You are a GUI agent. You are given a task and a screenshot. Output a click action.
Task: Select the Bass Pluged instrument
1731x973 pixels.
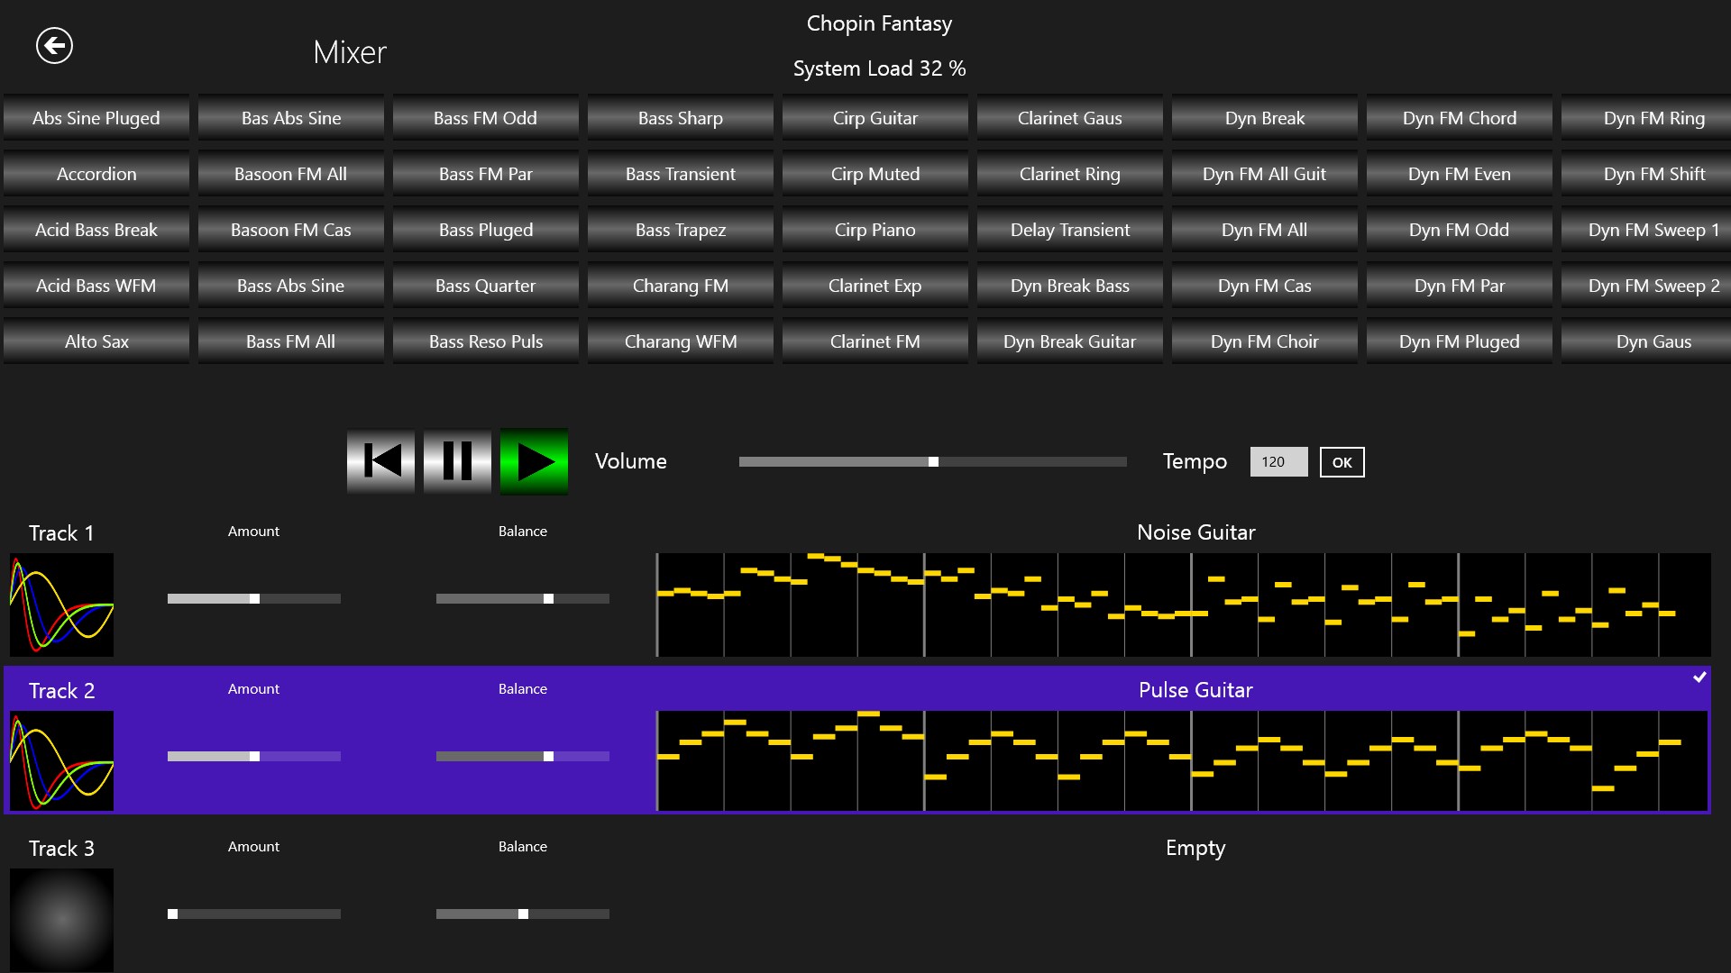point(485,230)
